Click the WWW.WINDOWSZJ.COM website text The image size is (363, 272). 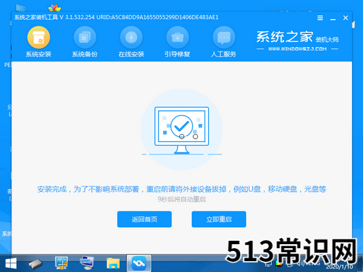point(297,49)
